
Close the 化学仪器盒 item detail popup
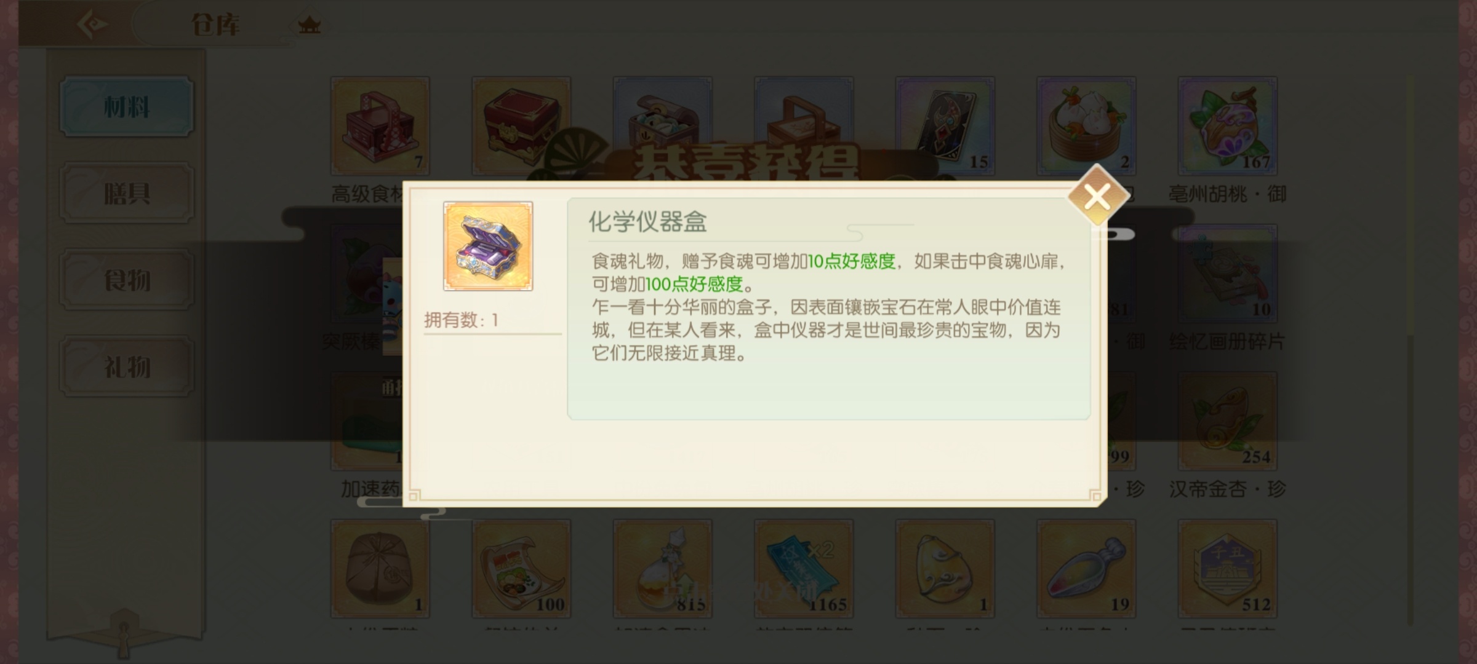(1097, 197)
